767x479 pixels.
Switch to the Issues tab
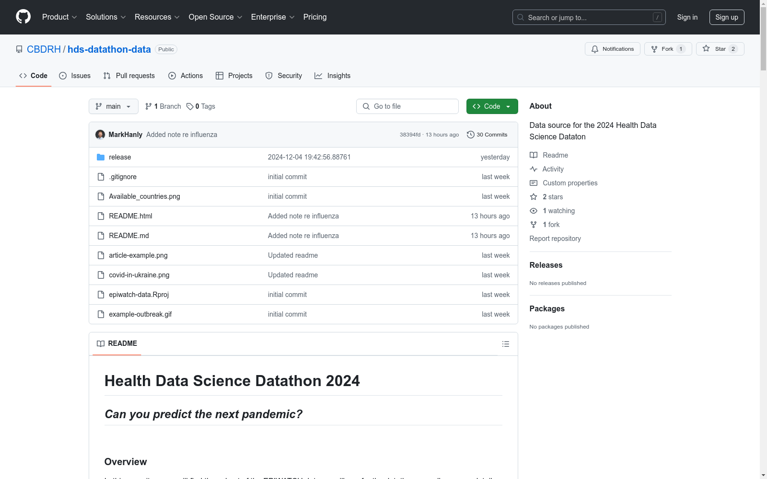point(75,76)
